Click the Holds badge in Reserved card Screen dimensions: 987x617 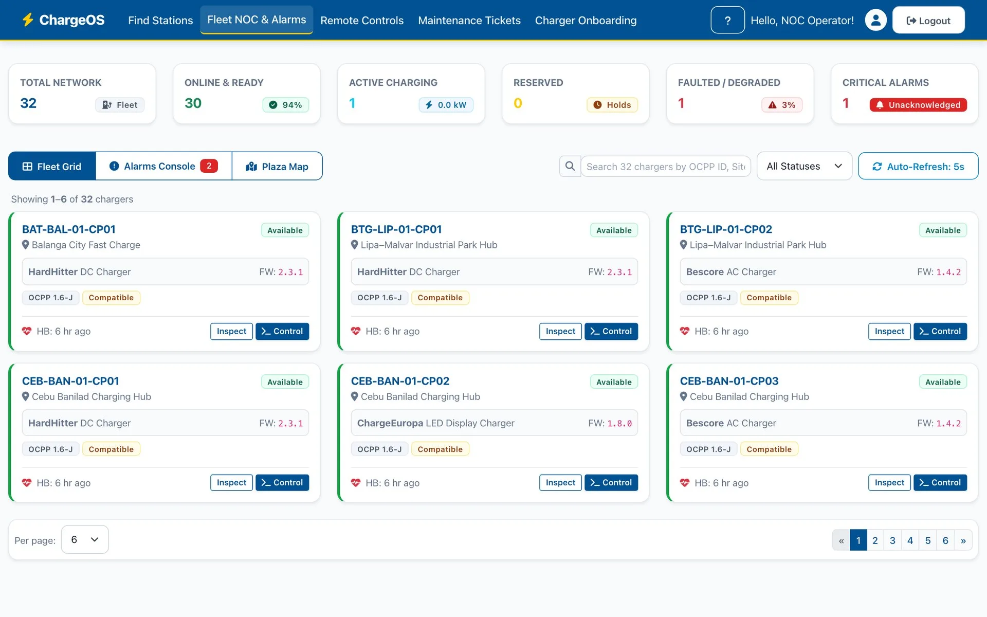click(x=612, y=105)
